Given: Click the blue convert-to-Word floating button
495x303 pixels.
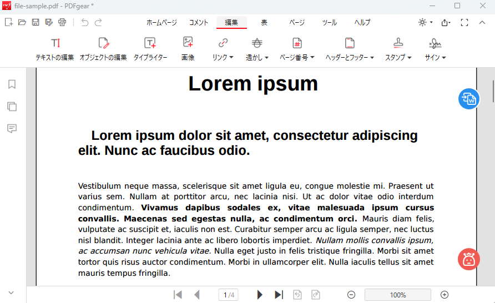Looking at the screenshot, I should point(469,99).
